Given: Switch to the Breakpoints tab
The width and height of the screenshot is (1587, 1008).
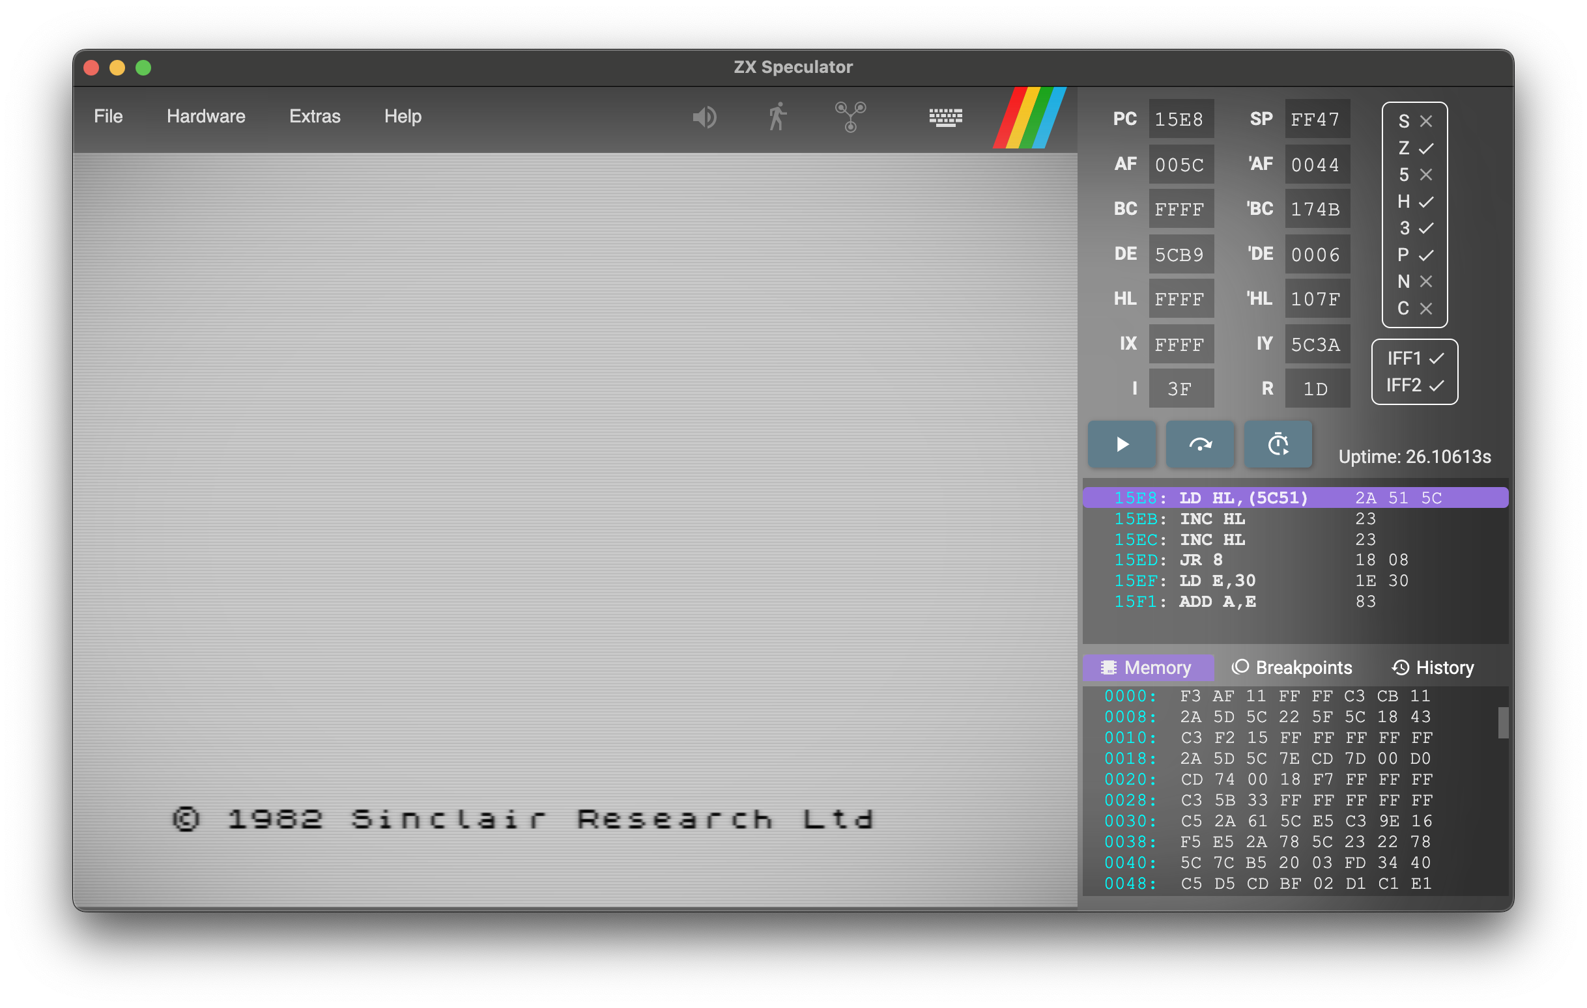Looking at the screenshot, I should tap(1291, 667).
